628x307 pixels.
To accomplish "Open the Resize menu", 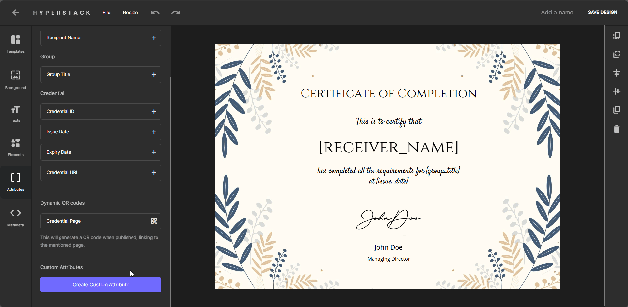I will point(130,13).
